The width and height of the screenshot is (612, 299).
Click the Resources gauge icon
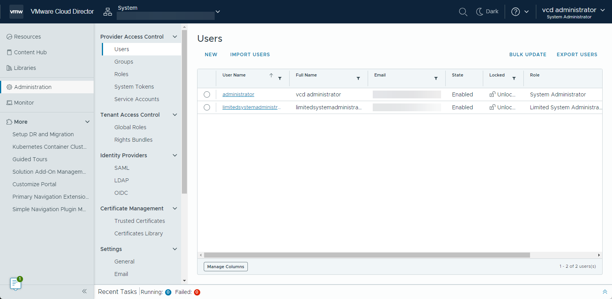tap(9, 37)
